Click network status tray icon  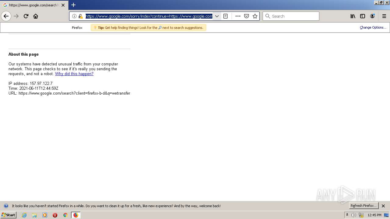pos(361,215)
